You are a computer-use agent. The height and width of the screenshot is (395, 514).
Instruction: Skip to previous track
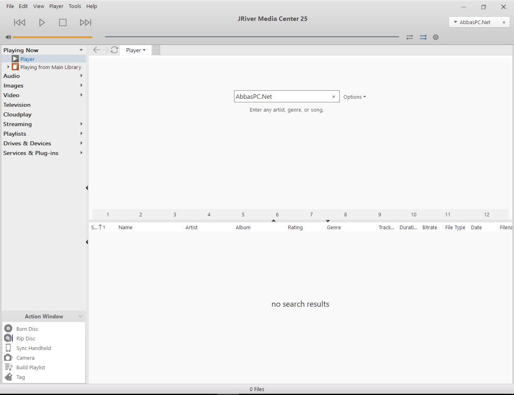tap(20, 22)
